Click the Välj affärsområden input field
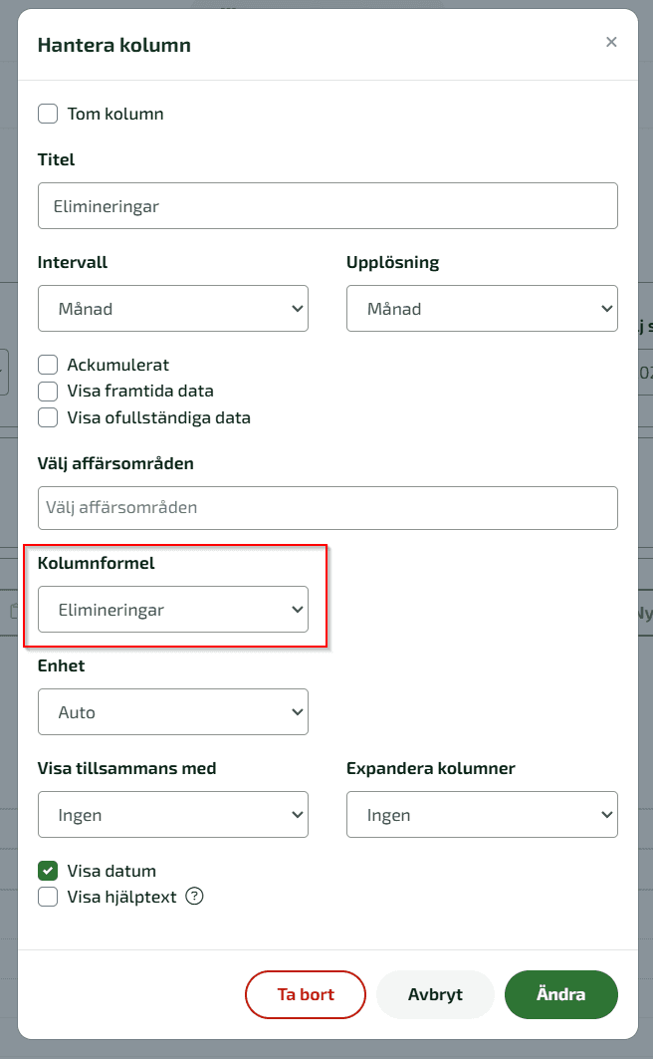The height and width of the screenshot is (1059, 653). (x=327, y=508)
